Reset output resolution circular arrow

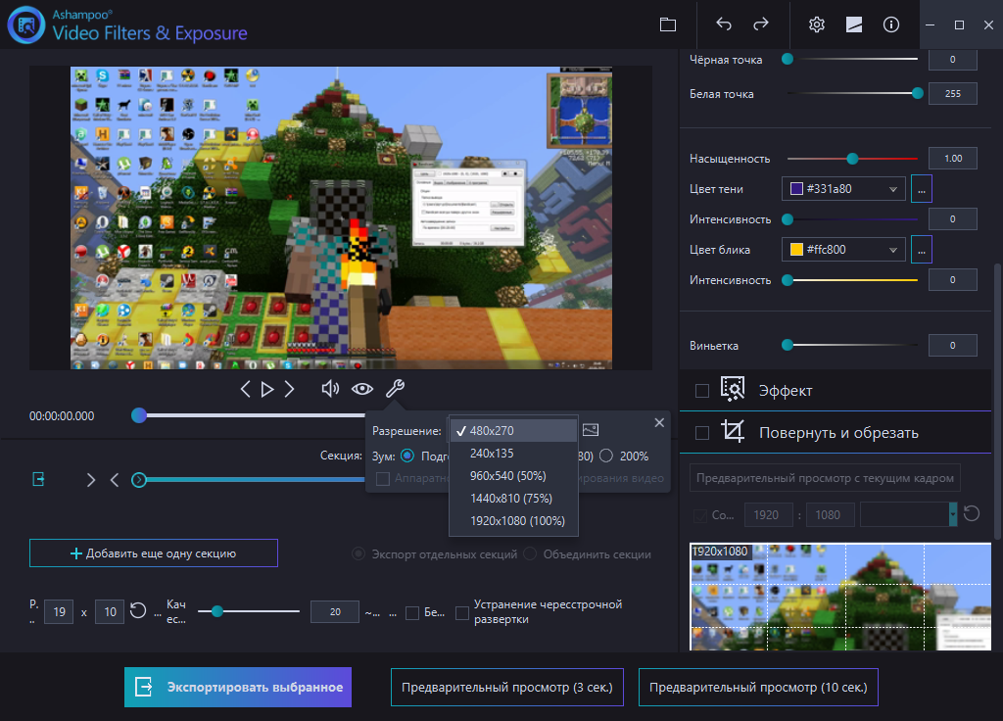138,611
